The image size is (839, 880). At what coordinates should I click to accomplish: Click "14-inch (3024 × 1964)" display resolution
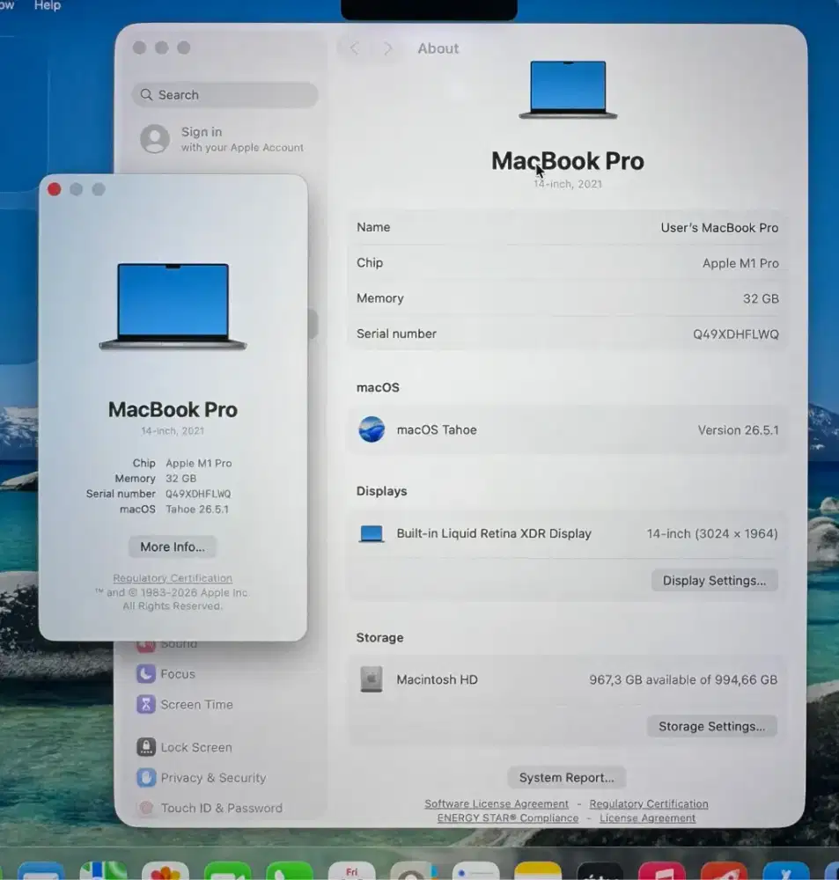[x=712, y=534]
